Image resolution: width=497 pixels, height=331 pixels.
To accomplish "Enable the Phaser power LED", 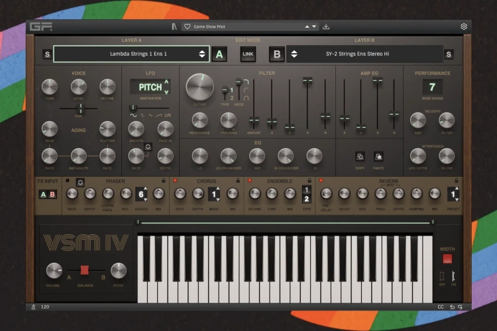I will coord(68,180).
